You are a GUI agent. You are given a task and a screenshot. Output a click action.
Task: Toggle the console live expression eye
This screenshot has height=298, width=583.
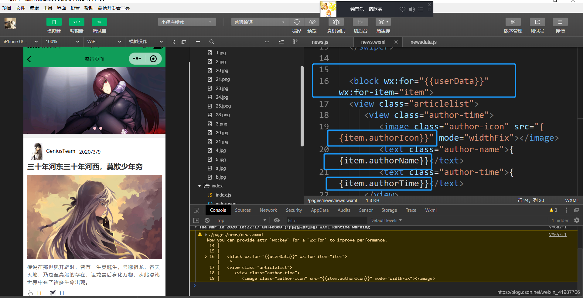[x=277, y=220]
